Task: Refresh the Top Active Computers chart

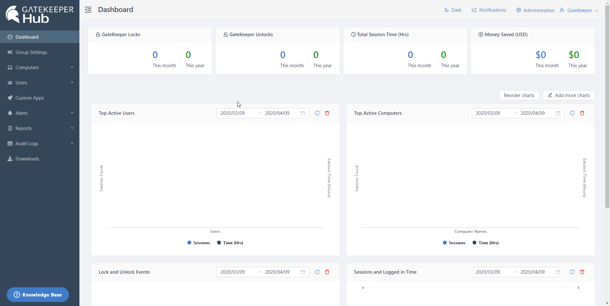Action: [572, 113]
